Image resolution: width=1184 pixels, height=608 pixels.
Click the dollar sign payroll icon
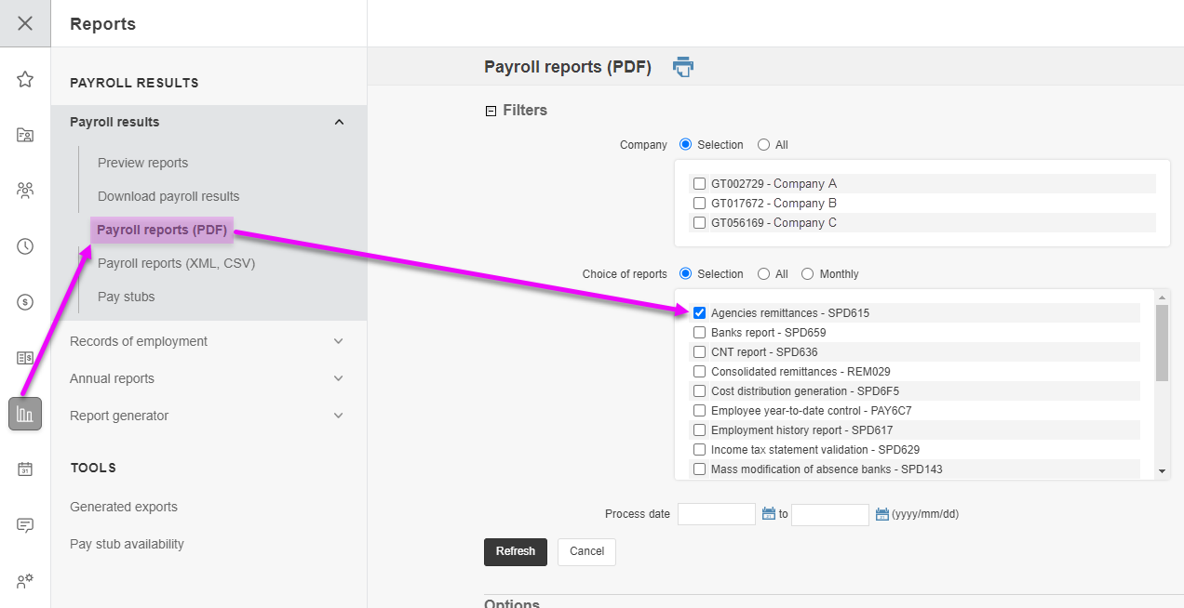pyautogui.click(x=25, y=302)
